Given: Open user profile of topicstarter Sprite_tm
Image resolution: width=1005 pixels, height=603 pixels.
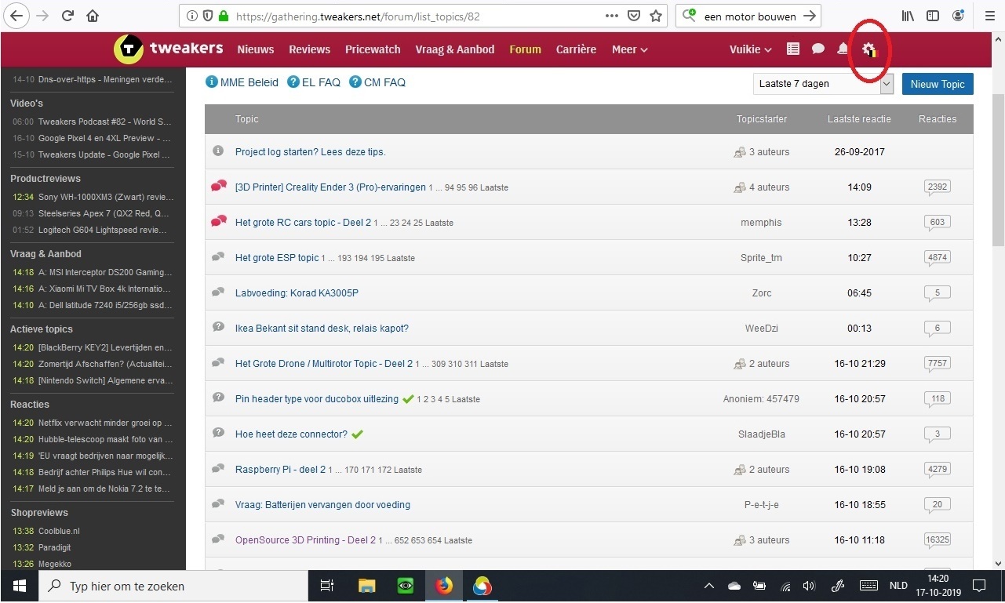Looking at the screenshot, I should [x=761, y=258].
